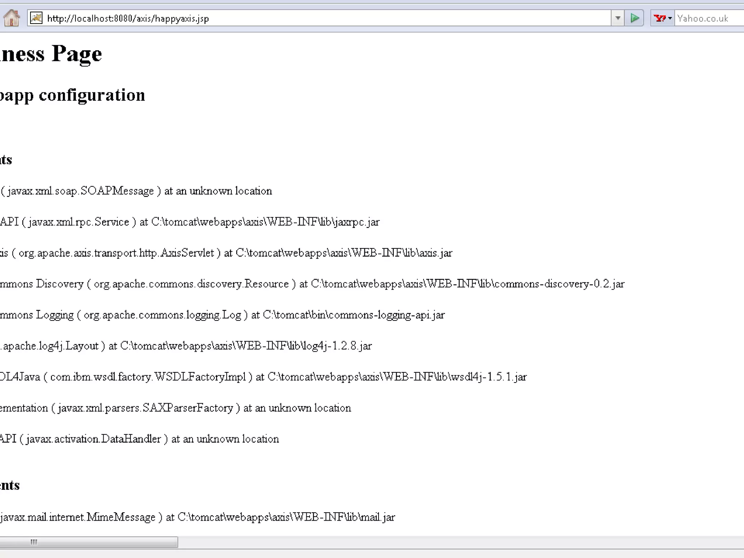Click the 'Page' heading text
The image size is (744, 558).
[77, 54]
